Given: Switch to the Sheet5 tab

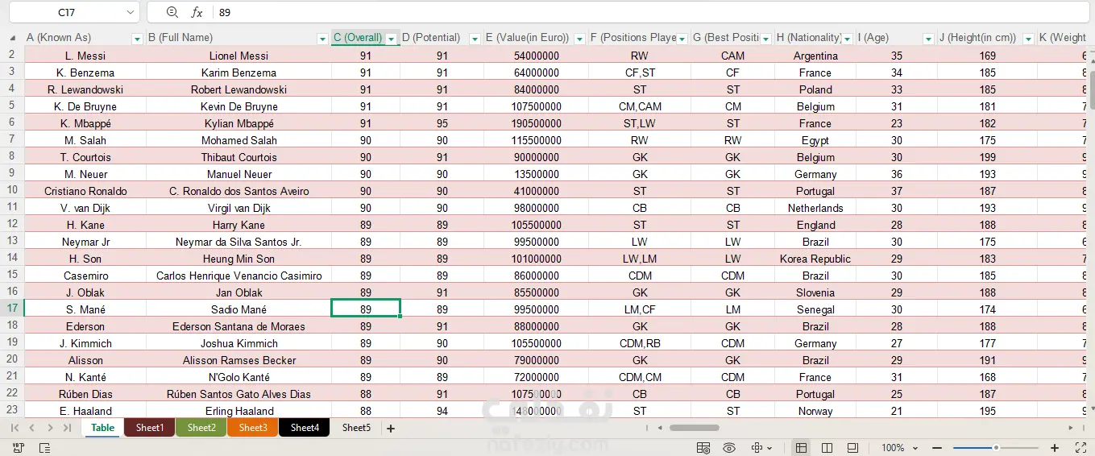Looking at the screenshot, I should tap(356, 428).
